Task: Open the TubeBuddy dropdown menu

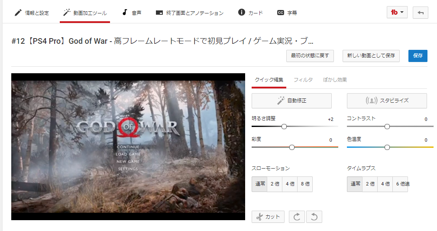Action: pyautogui.click(x=397, y=12)
